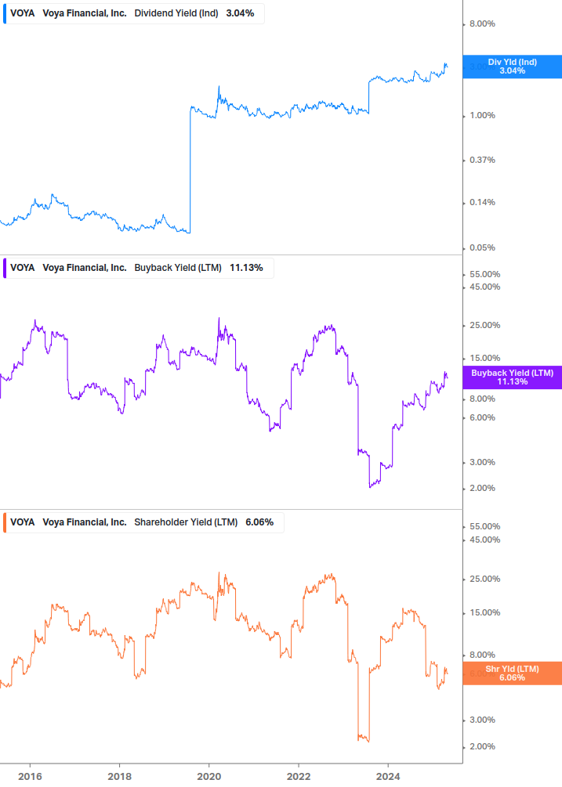562x787 pixels.
Task: Click the 6.06% value in Shareholder Yield legend
Action: (259, 522)
